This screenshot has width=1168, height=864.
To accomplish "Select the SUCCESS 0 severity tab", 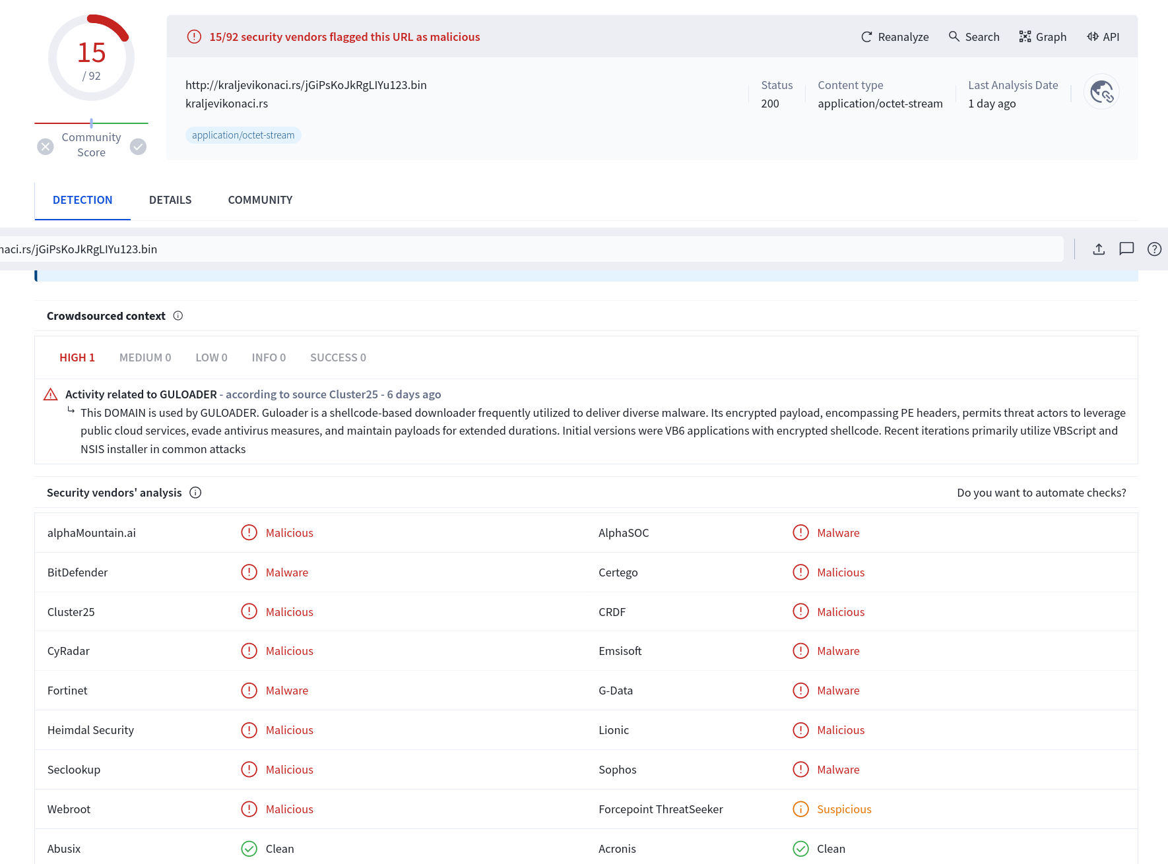I will click(x=338, y=357).
